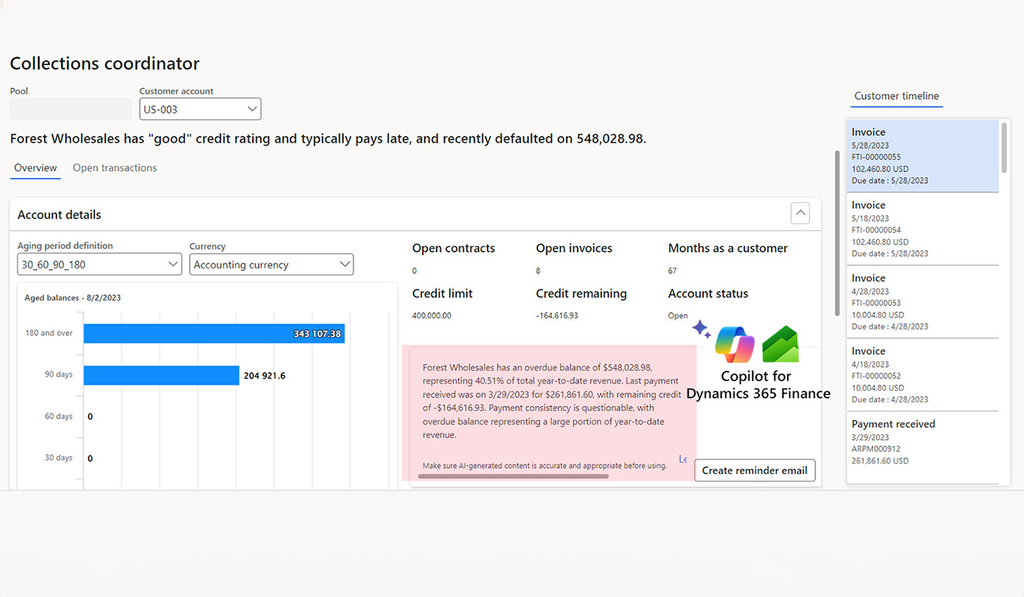This screenshot has width=1024, height=597.
Task: Select the Customer timeline tab
Action: point(897,96)
